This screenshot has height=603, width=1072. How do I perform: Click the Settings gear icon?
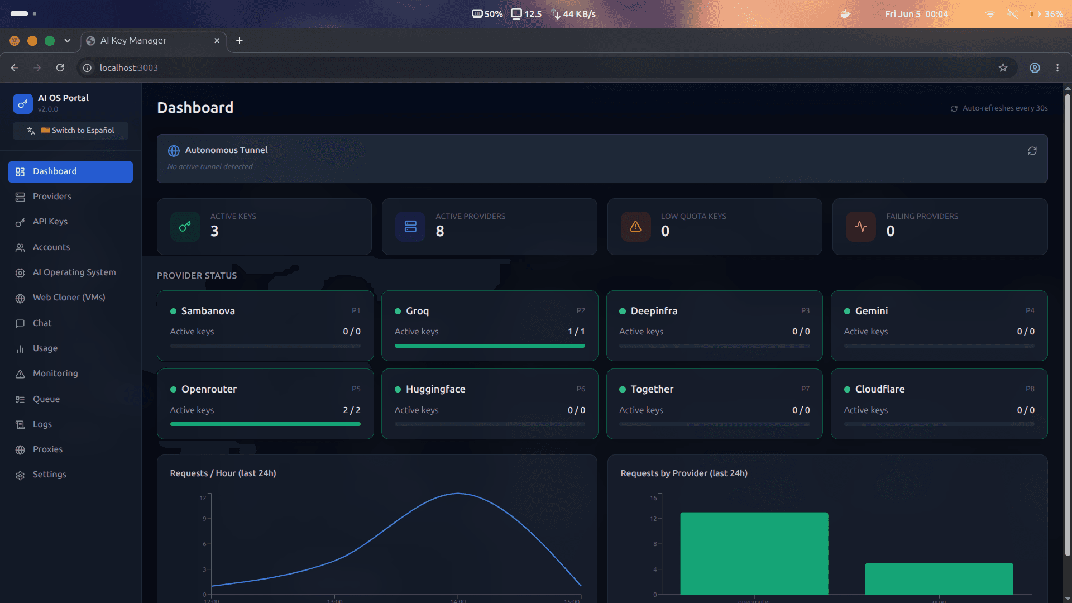click(x=20, y=475)
